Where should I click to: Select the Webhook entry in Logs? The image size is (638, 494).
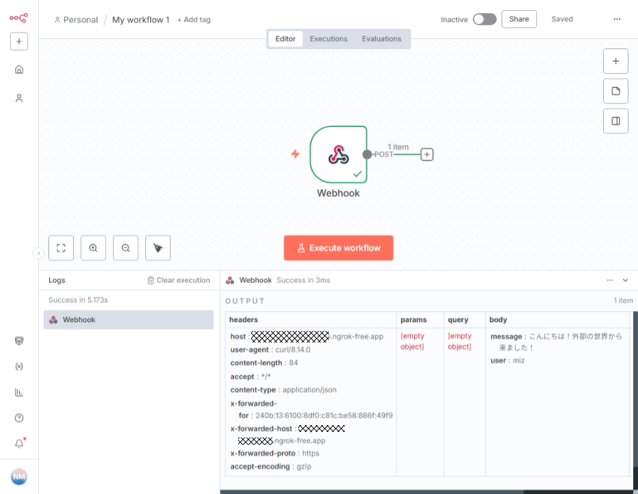(128, 320)
